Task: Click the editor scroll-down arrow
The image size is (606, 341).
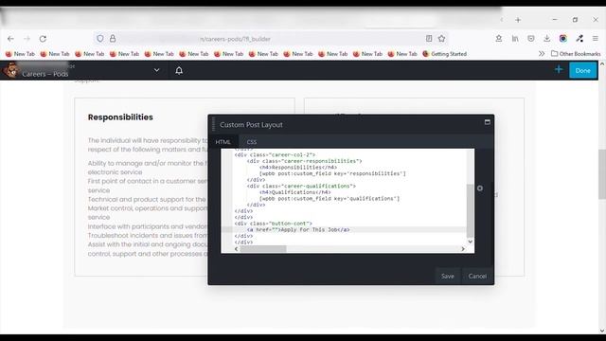Action: [x=470, y=242]
